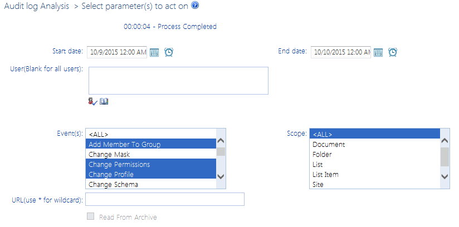This screenshot has height=227, width=459.
Task: Click the User names text box
Action: tap(178, 81)
